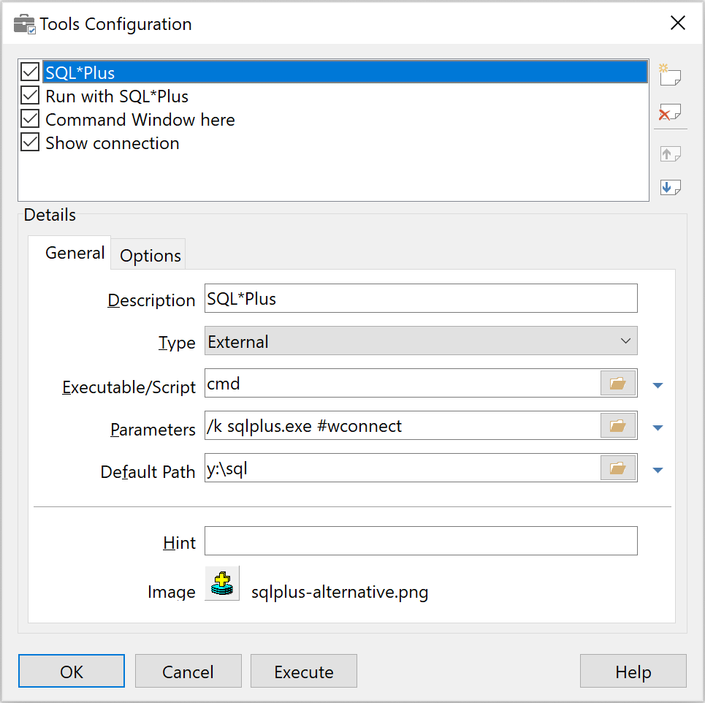This screenshot has width=705, height=703.
Task: Click the Description input field
Action: [421, 298]
